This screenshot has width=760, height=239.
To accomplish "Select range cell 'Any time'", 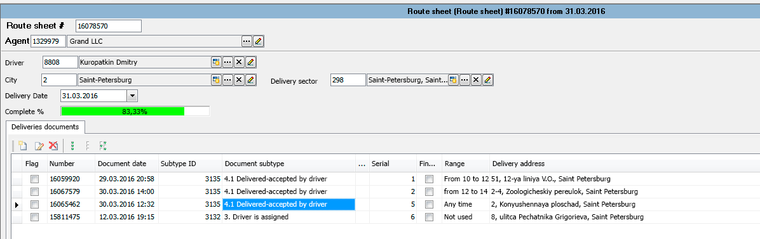I will click(466, 205).
